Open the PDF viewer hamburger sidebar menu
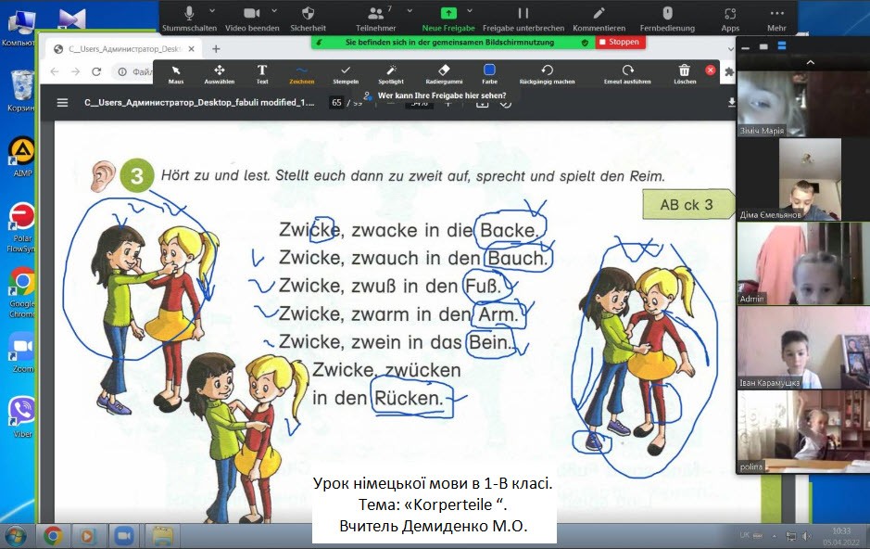This screenshot has width=870, height=549. pyautogui.click(x=63, y=103)
